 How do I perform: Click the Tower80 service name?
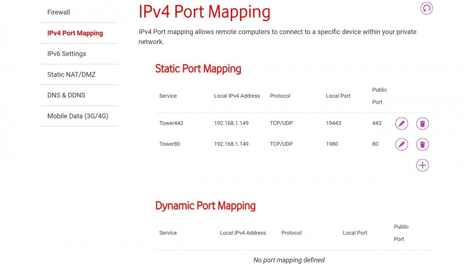169,144
